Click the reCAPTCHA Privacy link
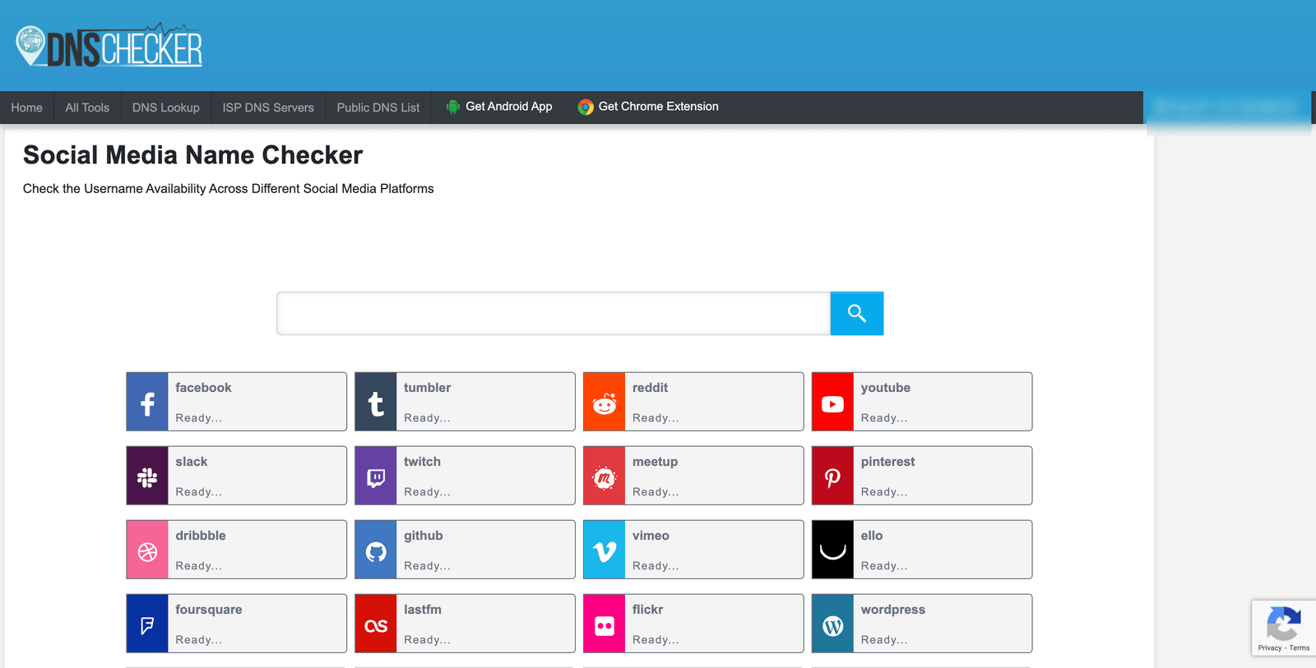Image resolution: width=1316 pixels, height=668 pixels. pyautogui.click(x=1269, y=647)
